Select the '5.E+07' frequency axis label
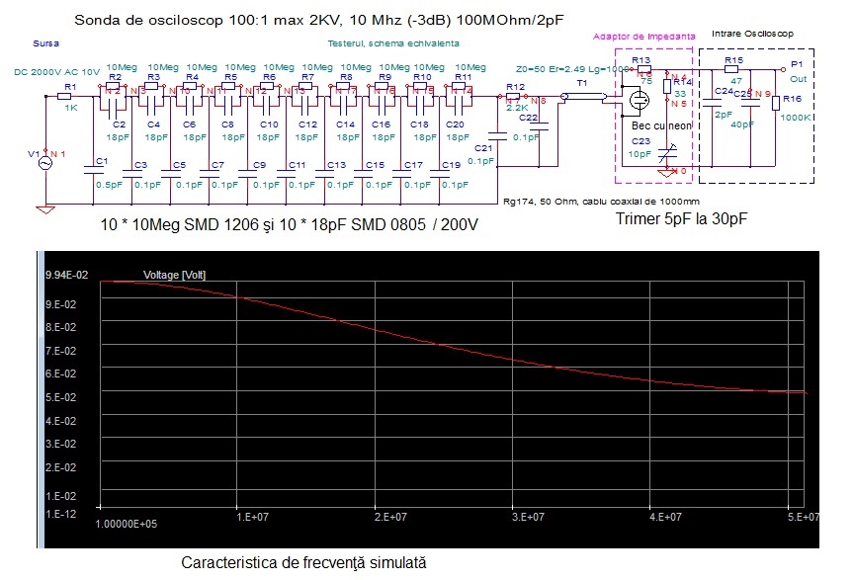The width and height of the screenshot is (854, 580). click(x=804, y=517)
